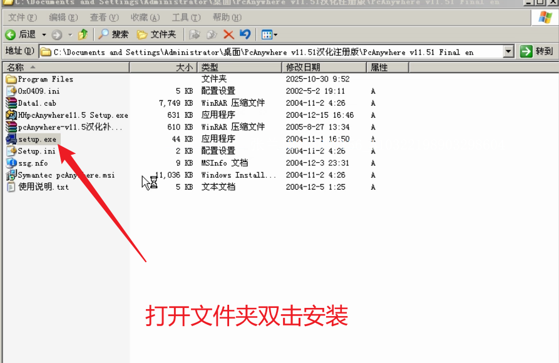Click the Windows flag logo icon
Screen dimensions: 559x363
pos(545,17)
